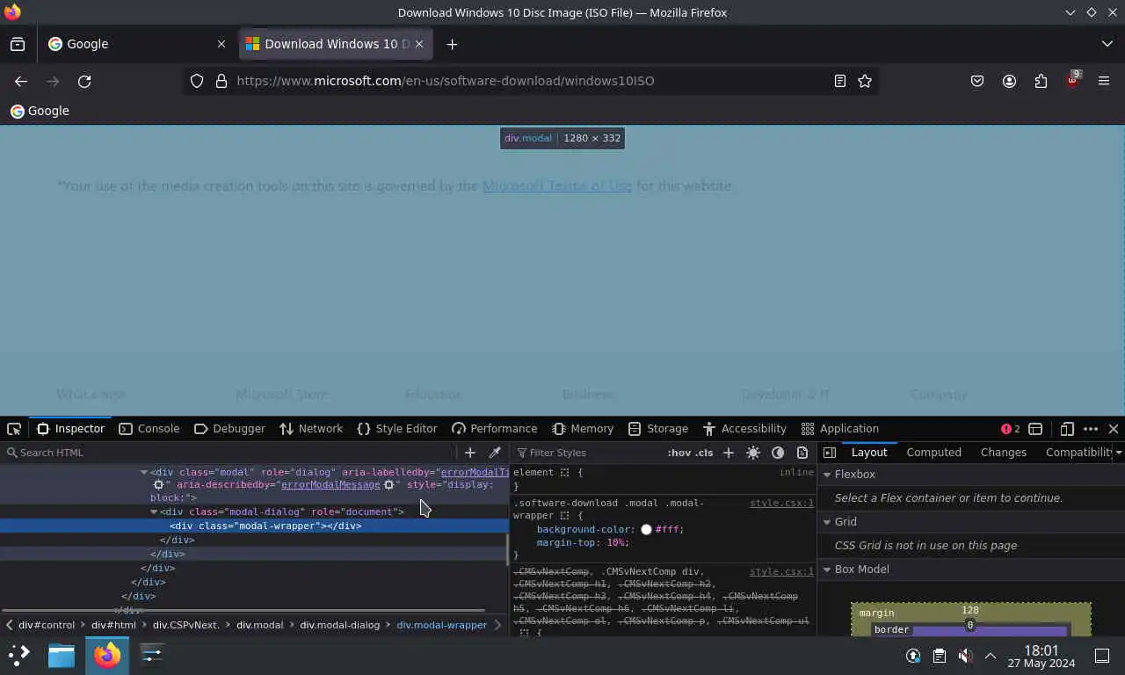This screenshot has height=675, width=1125.
Task: Open file manager from taskbar
Action: coord(62,655)
